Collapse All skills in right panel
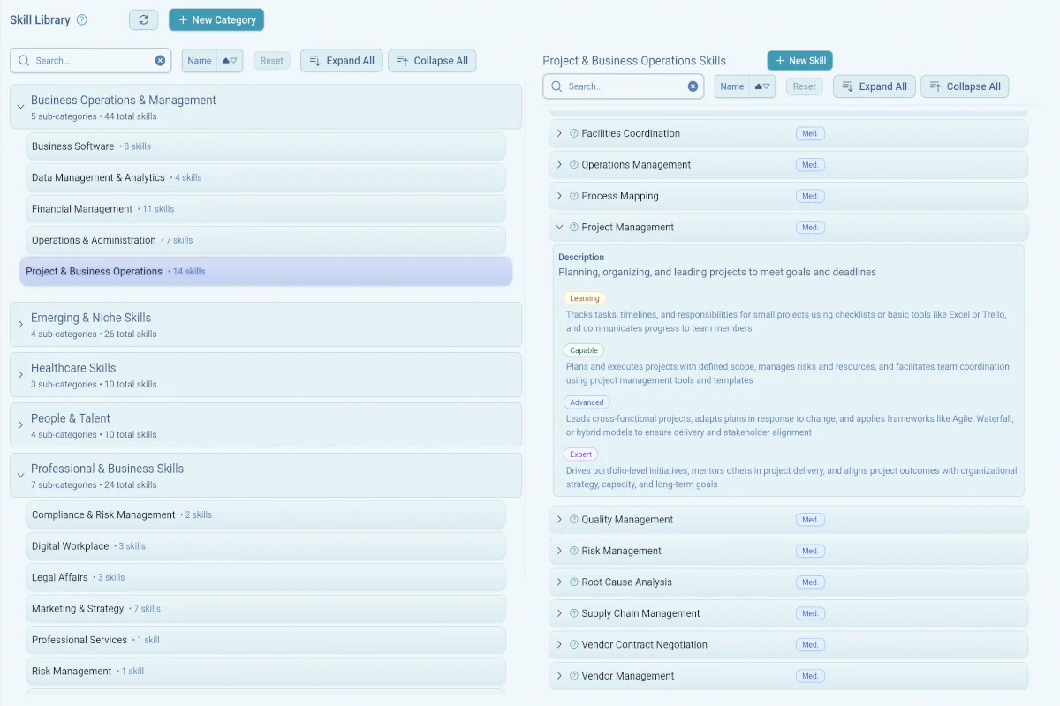Image resolution: width=1060 pixels, height=706 pixels. click(965, 86)
